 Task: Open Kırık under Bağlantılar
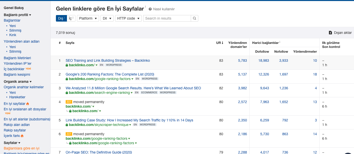click(13, 35)
